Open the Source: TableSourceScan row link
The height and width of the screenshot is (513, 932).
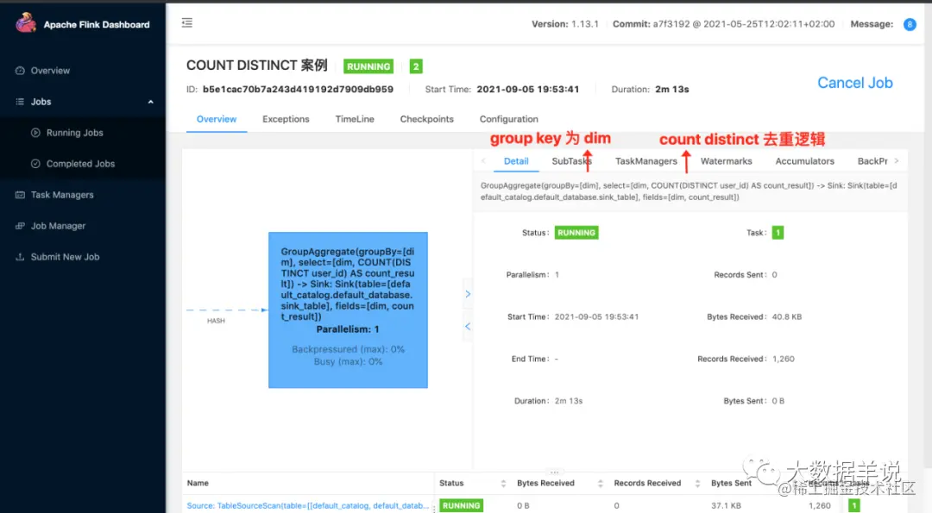point(308,506)
